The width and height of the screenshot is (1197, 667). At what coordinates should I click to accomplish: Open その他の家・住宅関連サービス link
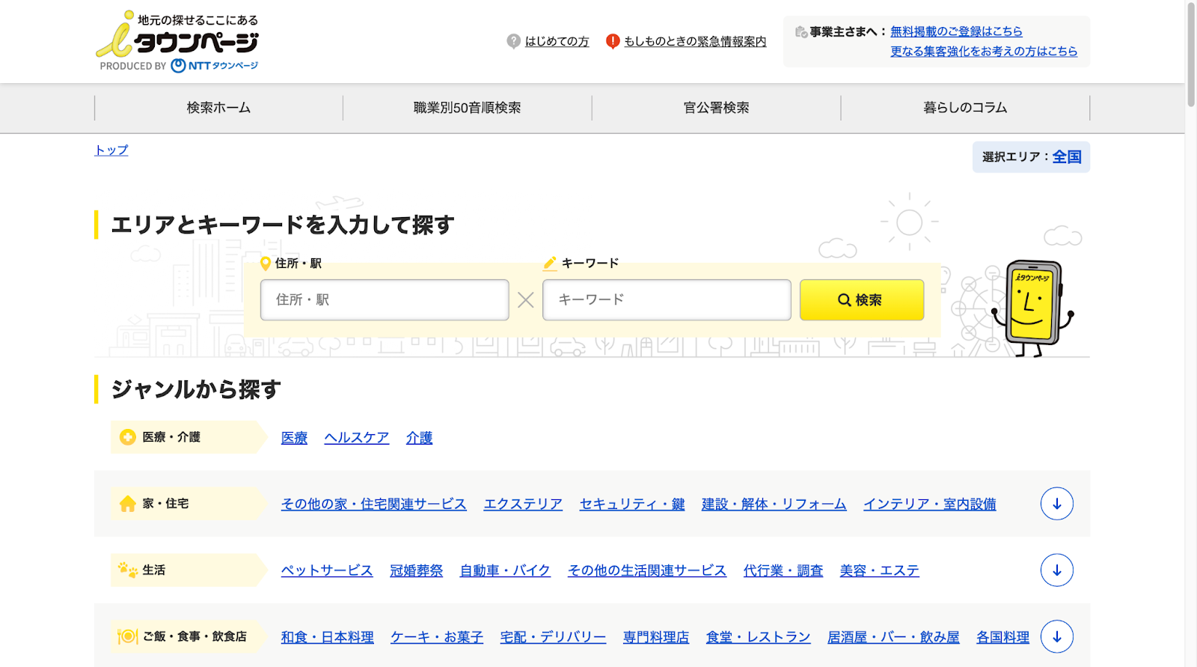[x=373, y=505]
